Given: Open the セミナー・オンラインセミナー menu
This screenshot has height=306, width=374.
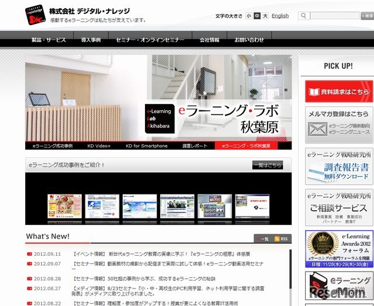Looking at the screenshot, I should tap(150, 40).
